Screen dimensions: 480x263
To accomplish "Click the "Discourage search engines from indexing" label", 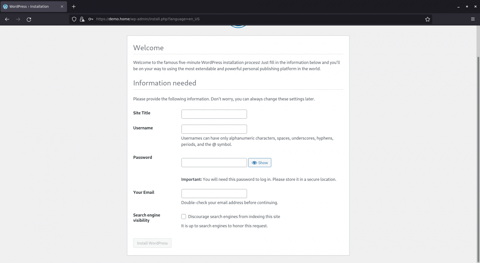I will pyautogui.click(x=234, y=217).
